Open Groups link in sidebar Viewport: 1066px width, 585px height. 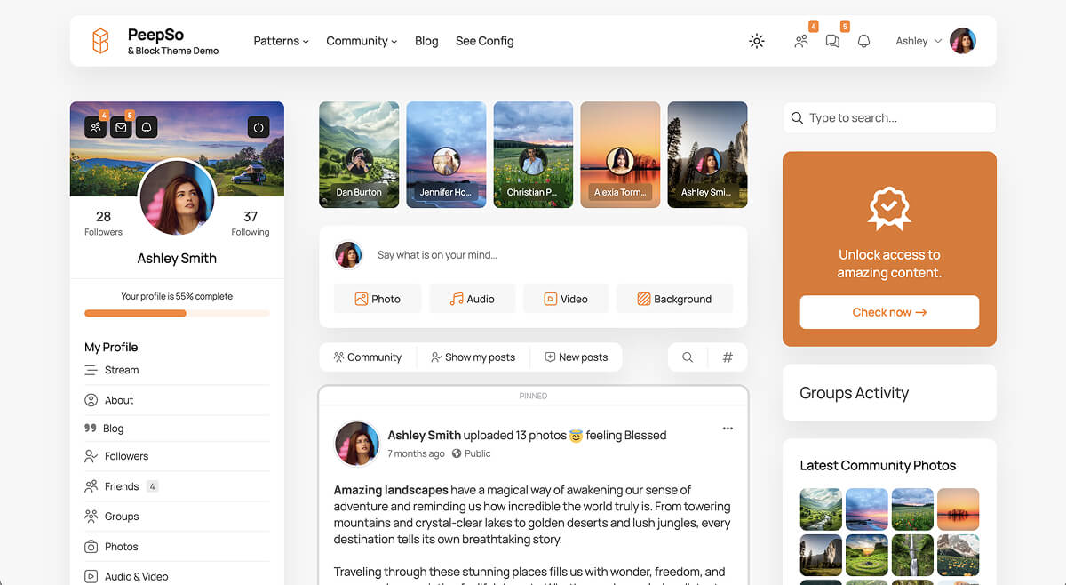point(122,517)
